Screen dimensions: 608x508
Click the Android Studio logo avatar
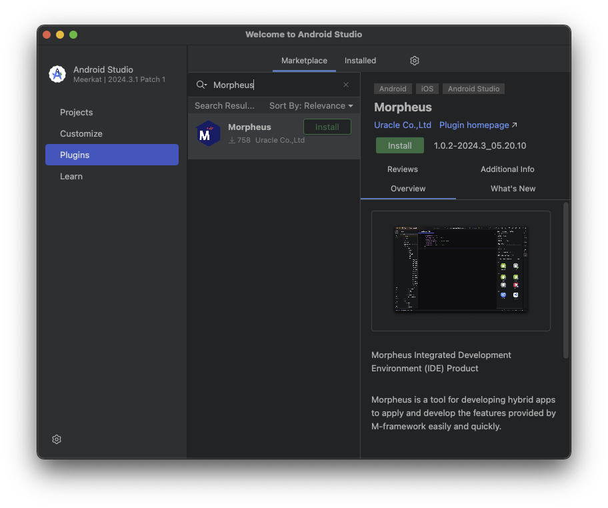[x=57, y=74]
